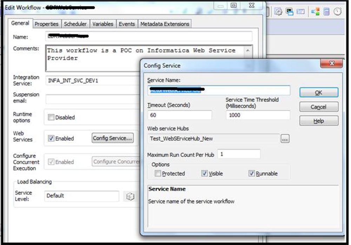
Task: Click OK in the Config Service dialog
Action: [318, 92]
